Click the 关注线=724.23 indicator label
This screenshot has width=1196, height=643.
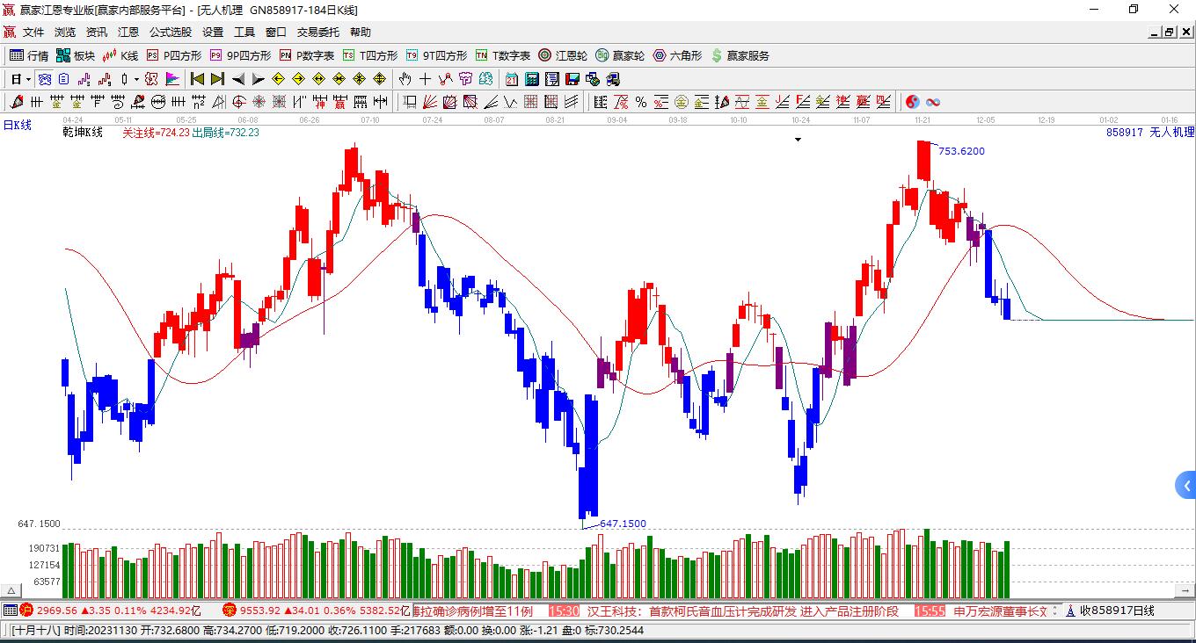click(x=156, y=133)
